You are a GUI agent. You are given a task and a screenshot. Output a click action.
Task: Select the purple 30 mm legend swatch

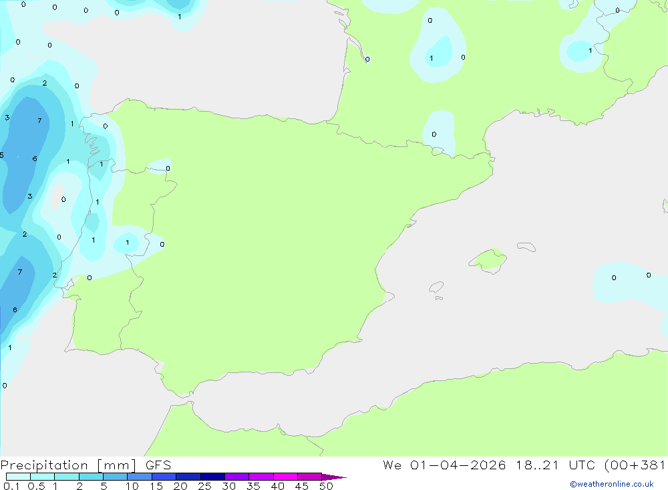pyautogui.click(x=237, y=477)
